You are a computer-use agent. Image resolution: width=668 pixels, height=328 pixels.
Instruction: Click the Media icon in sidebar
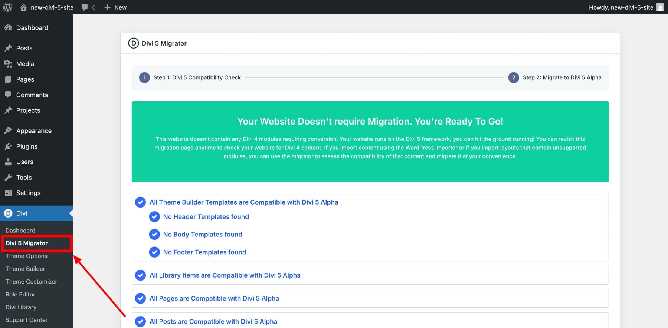coord(8,64)
